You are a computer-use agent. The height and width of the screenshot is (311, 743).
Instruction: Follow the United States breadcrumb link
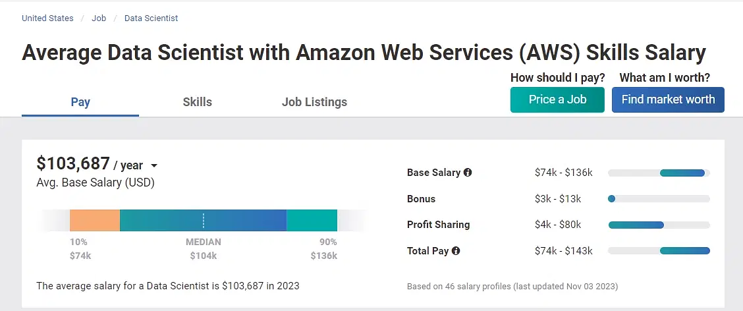pyautogui.click(x=47, y=18)
